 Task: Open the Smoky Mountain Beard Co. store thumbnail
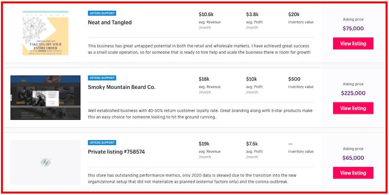point(45,98)
